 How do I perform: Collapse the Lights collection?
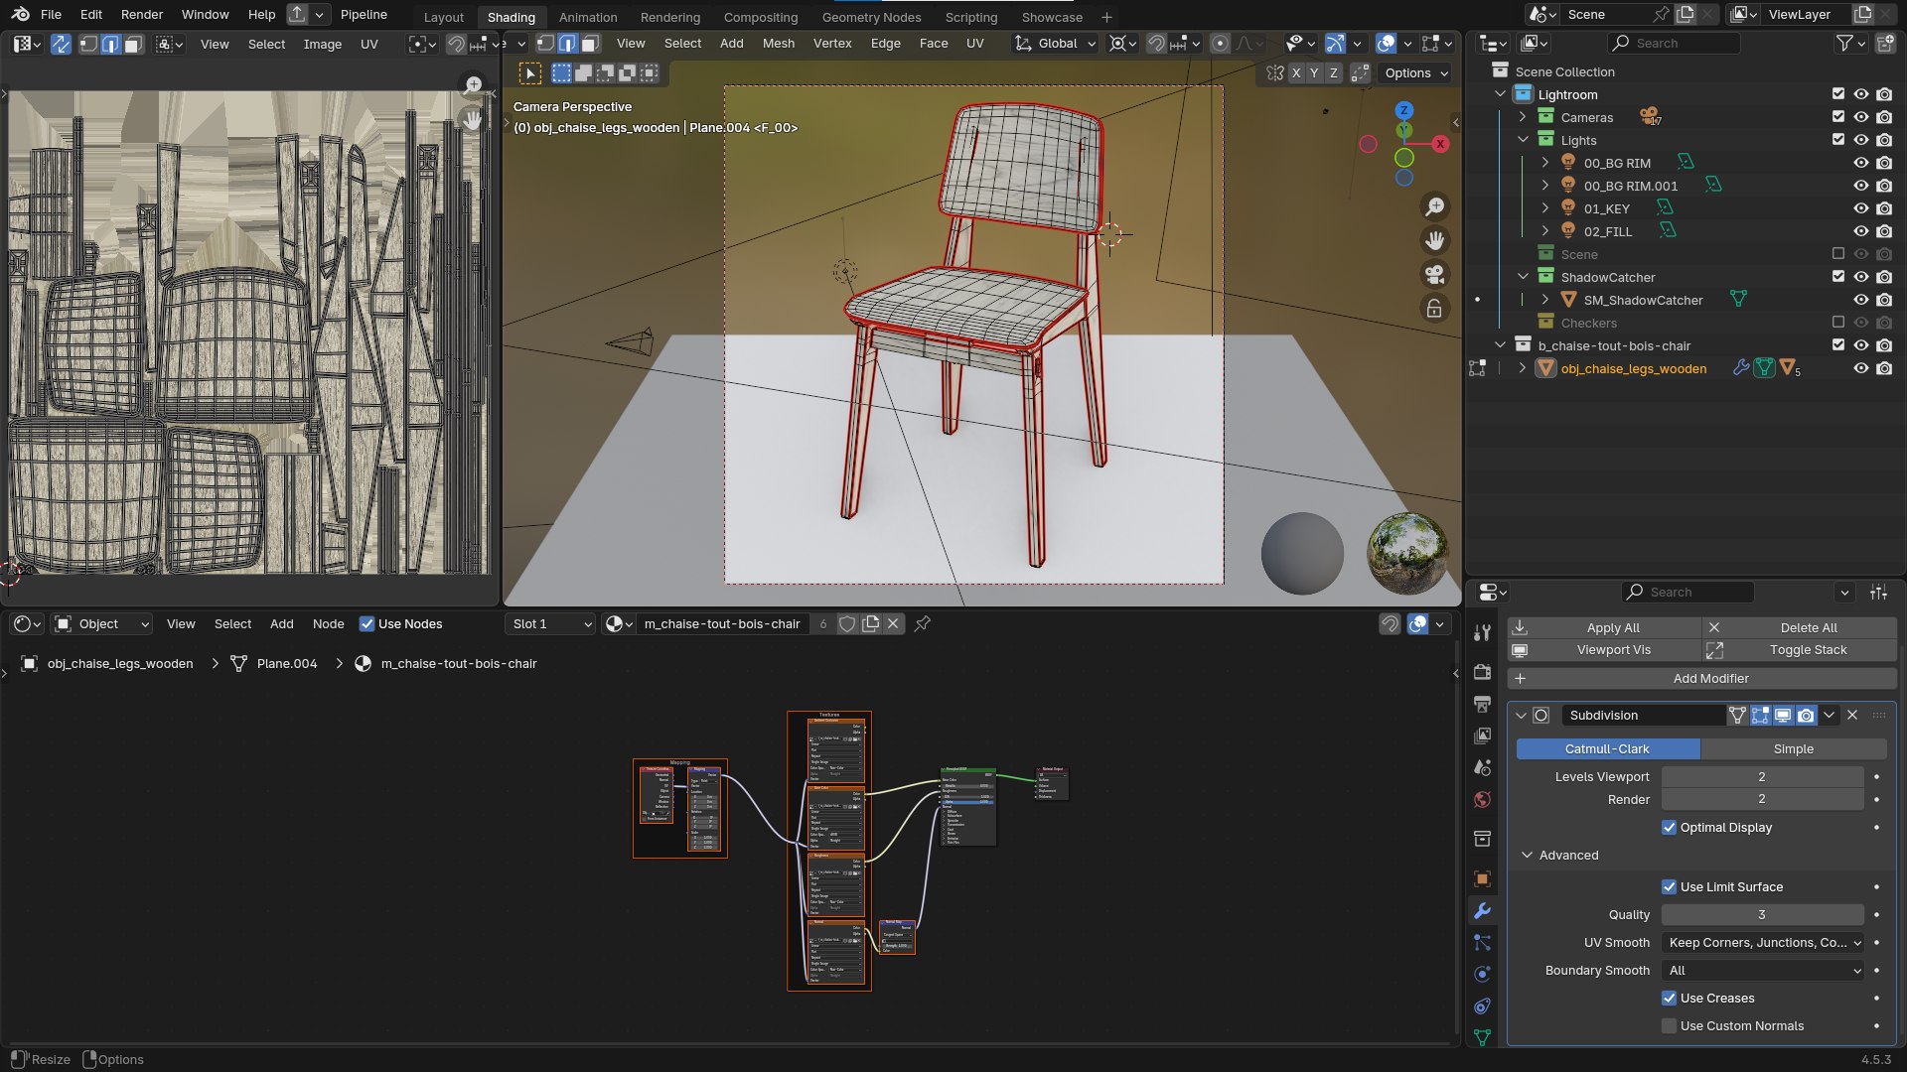[1523, 140]
